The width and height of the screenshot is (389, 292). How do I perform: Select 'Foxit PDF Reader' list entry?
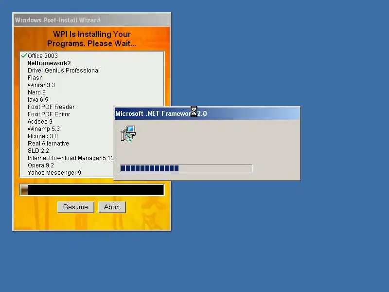coord(51,107)
